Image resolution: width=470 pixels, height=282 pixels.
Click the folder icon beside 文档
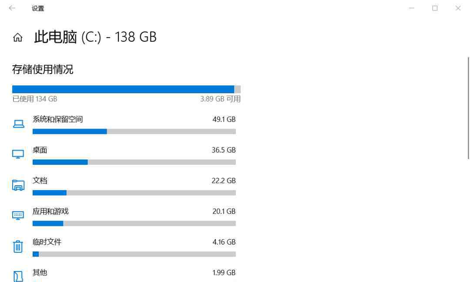18,185
